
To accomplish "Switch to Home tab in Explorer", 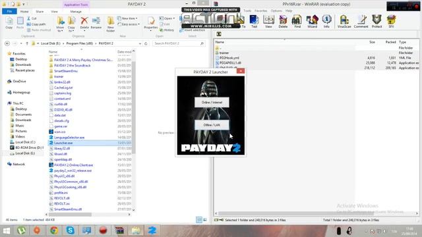I will click(24, 12).
